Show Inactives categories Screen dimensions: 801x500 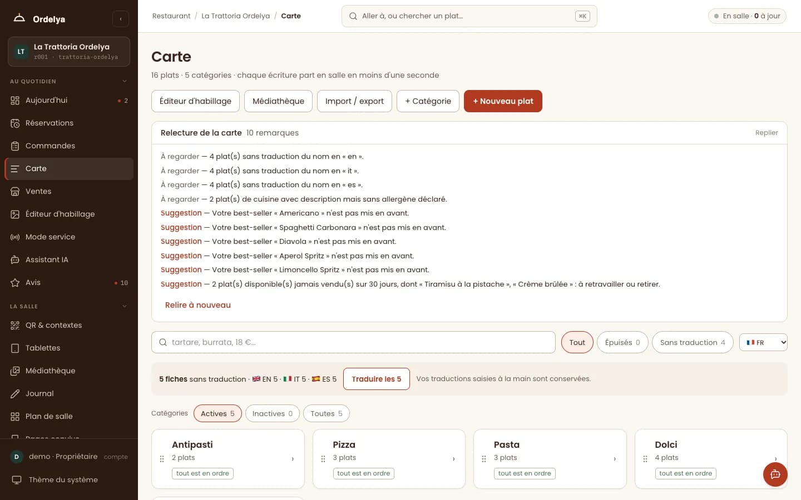click(x=273, y=413)
